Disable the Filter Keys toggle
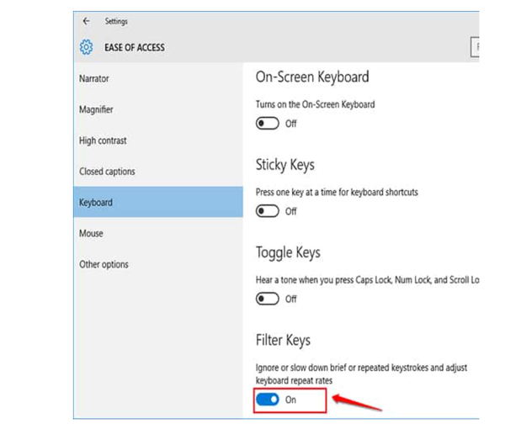Screen dimensions: 505x429 [x=268, y=400]
